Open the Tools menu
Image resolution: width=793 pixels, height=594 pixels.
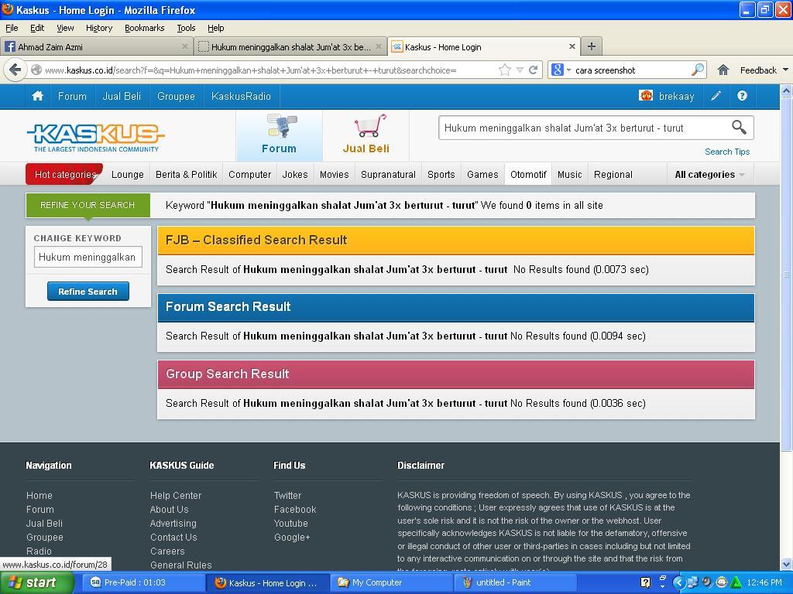[186, 29]
